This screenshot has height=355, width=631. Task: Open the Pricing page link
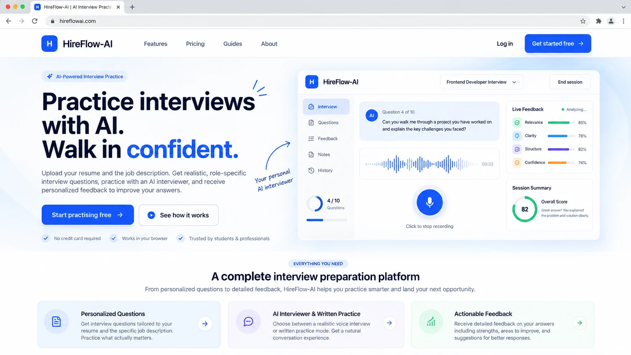[x=195, y=44]
